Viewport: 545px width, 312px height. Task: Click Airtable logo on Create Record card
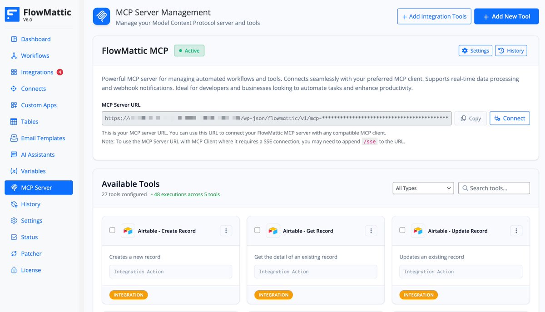pyautogui.click(x=128, y=231)
